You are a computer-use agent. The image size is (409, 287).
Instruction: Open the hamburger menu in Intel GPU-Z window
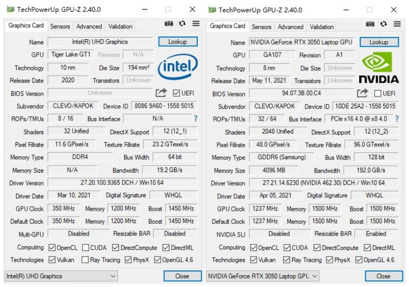coord(196,24)
